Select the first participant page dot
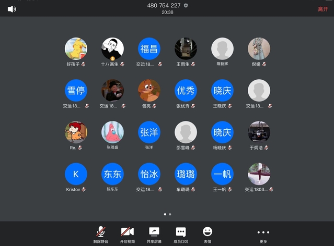Image resolution: width=334 pixels, height=246 pixels. [165, 214]
